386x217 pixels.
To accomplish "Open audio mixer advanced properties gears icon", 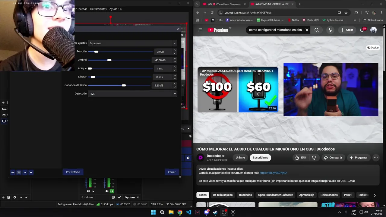I will click(x=119, y=197).
